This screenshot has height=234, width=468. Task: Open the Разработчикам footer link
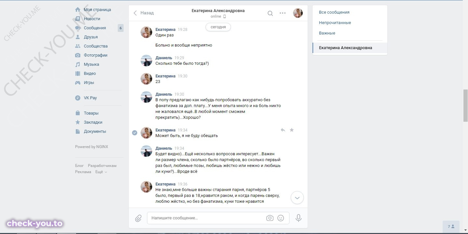(x=102, y=166)
